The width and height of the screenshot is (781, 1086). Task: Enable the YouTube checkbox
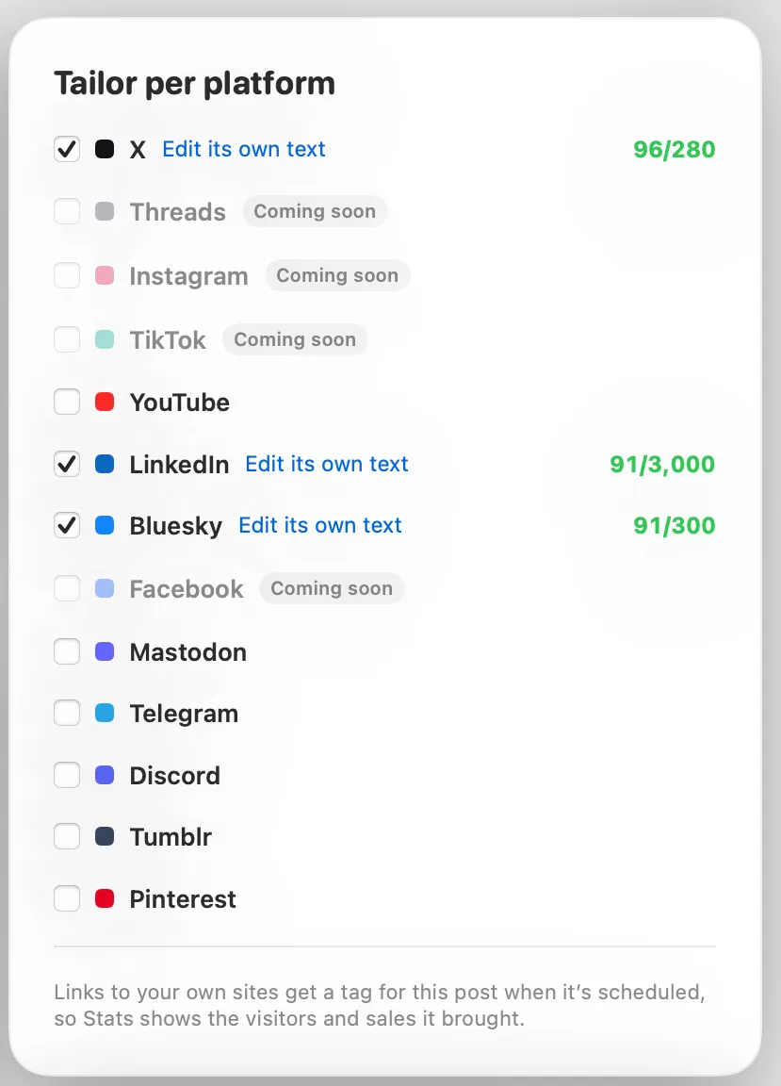pos(67,402)
